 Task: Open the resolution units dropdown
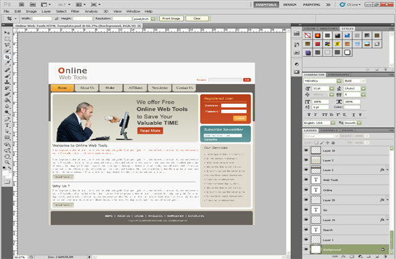point(153,18)
